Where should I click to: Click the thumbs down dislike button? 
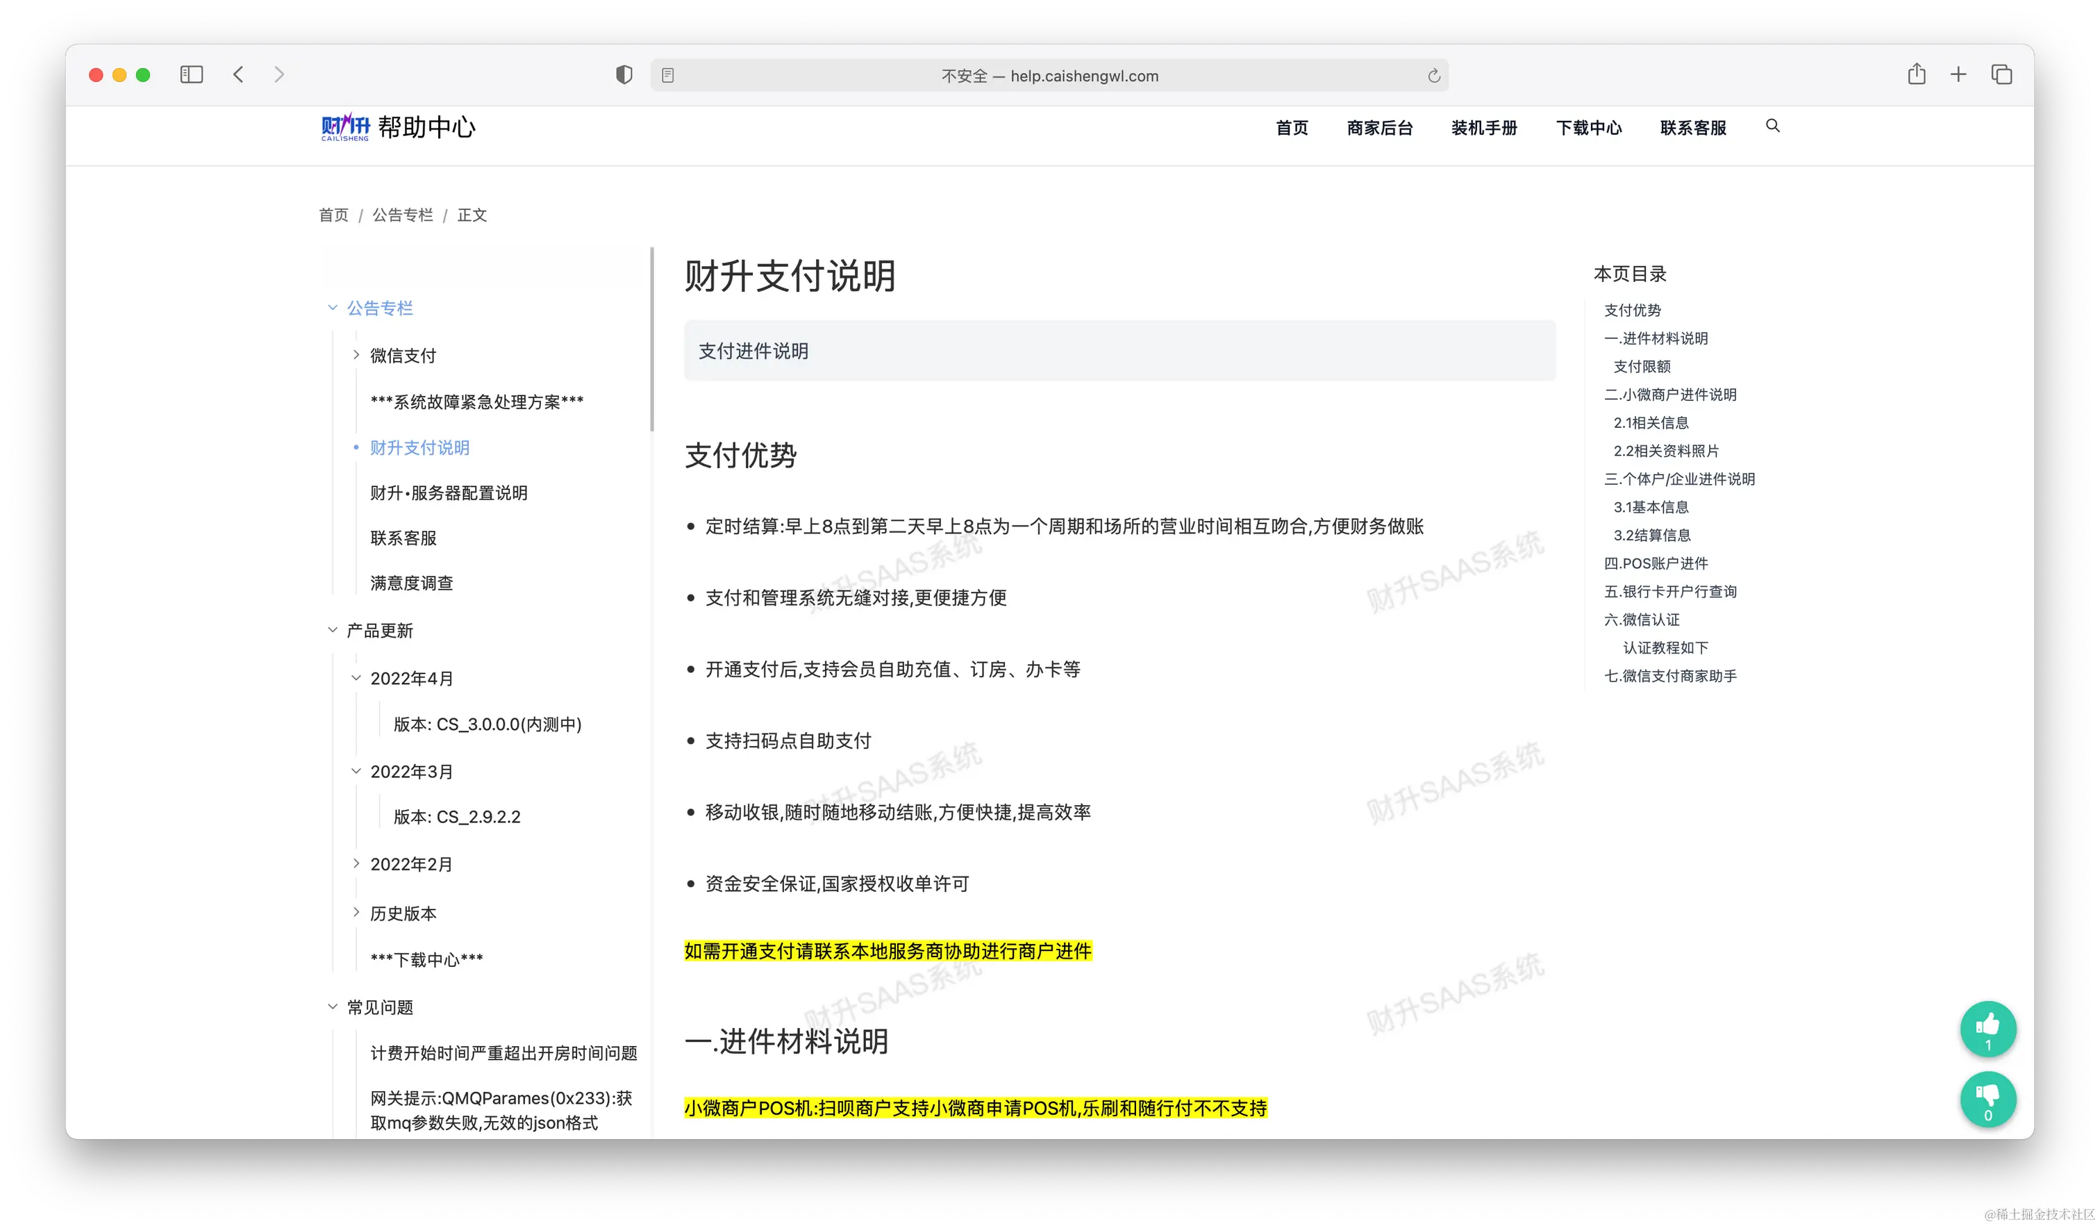[x=1987, y=1100]
